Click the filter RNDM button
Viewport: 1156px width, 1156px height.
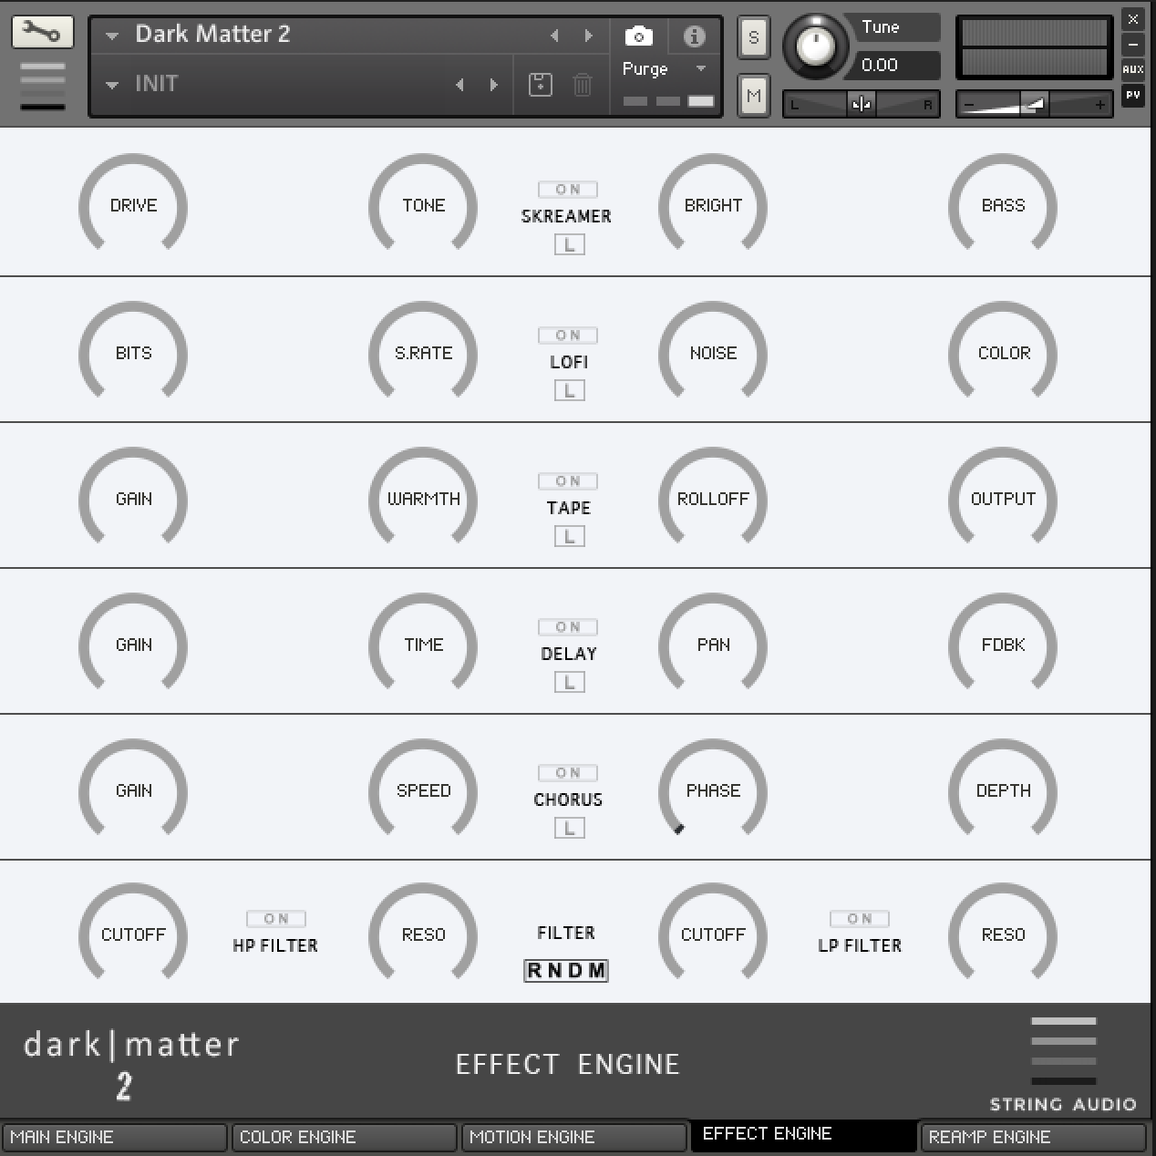pyautogui.click(x=565, y=971)
